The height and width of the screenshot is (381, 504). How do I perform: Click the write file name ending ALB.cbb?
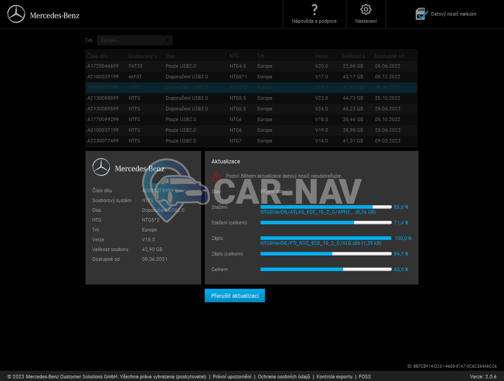(x=321, y=243)
